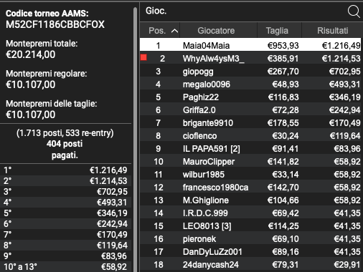Click the 24danycash24 player row

pos(250,265)
